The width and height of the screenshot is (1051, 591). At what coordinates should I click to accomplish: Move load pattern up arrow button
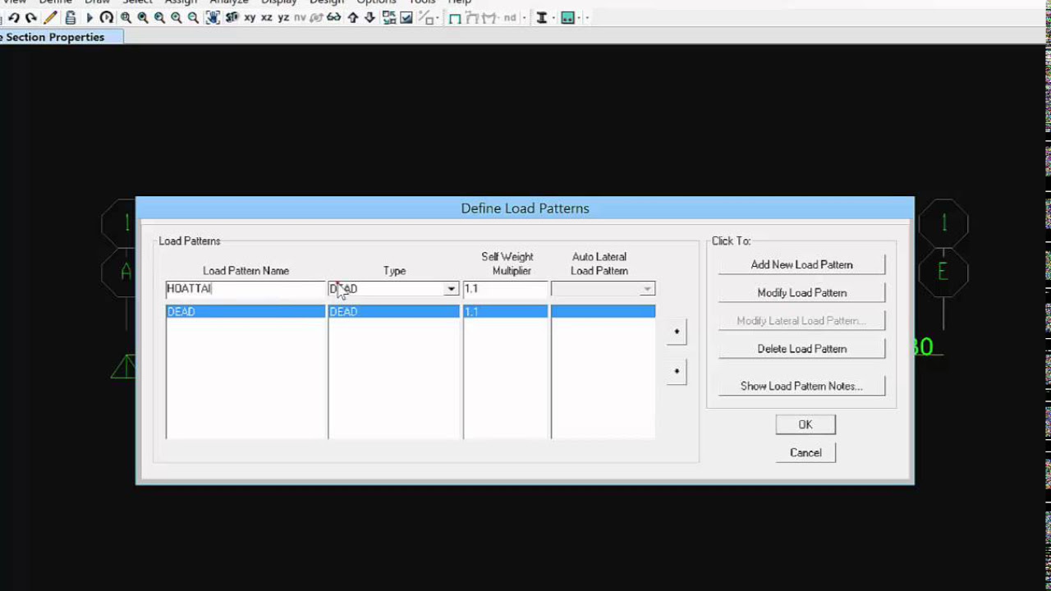pyautogui.click(x=677, y=332)
